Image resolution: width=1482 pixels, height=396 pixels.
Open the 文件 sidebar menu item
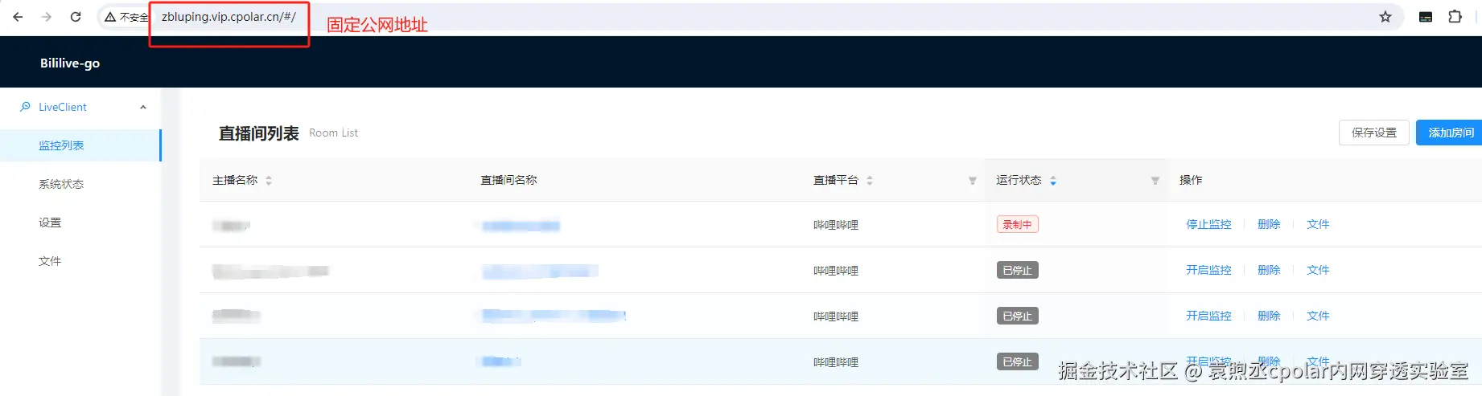coord(80,261)
